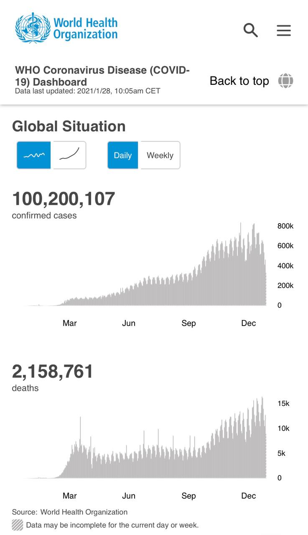The height and width of the screenshot is (535, 308).
Task: Click the 600k axis label
Action: click(285, 246)
